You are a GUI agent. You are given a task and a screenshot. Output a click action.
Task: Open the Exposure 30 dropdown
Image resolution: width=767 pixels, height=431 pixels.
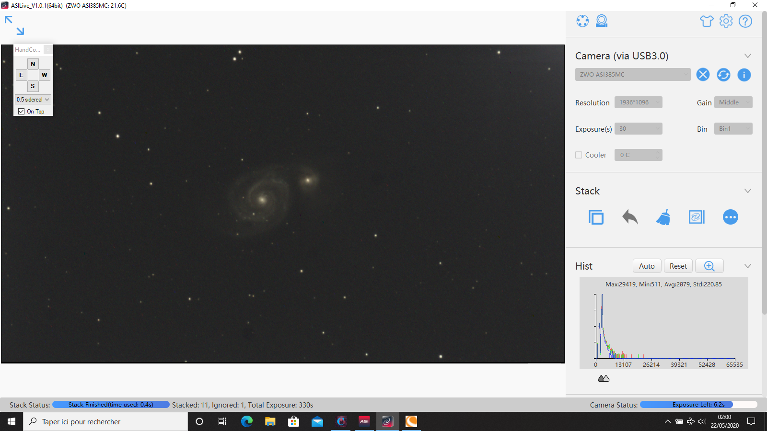click(x=639, y=129)
